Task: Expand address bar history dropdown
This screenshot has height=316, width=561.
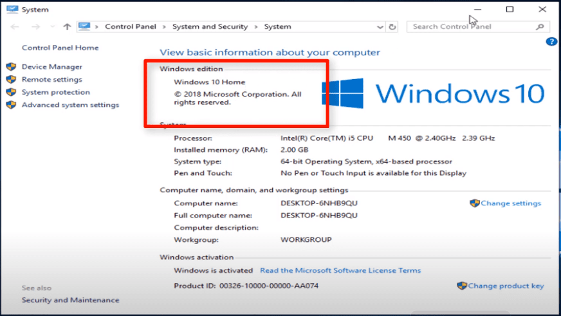Action: [x=380, y=27]
